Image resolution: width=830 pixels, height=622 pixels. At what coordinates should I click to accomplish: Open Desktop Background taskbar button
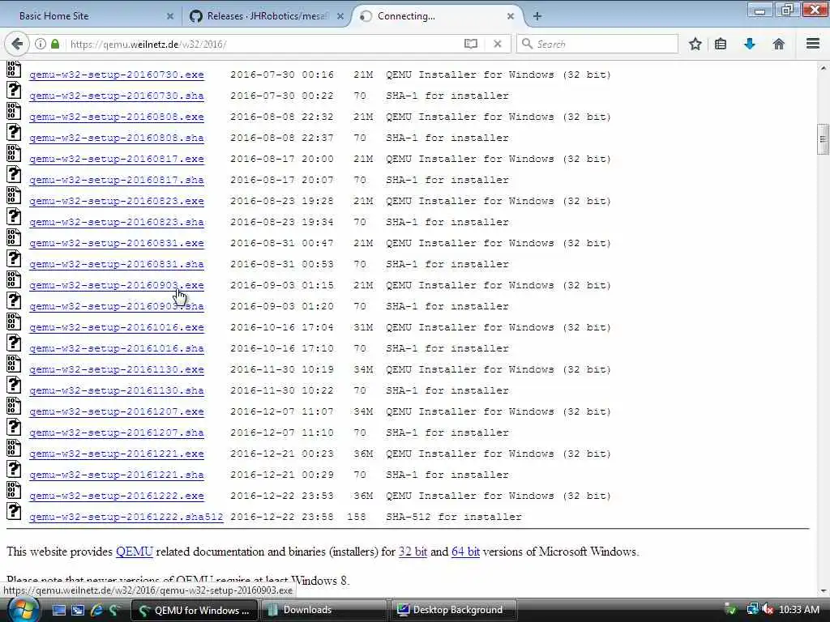pyautogui.click(x=453, y=610)
